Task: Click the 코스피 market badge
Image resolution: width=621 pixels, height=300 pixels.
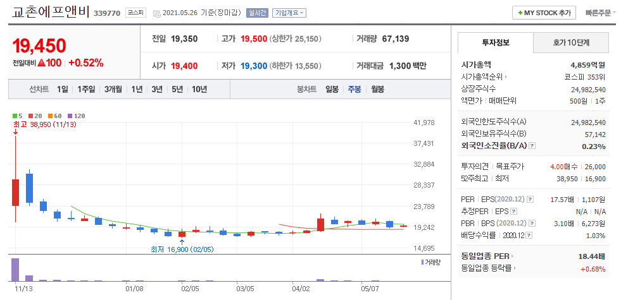Action: tap(136, 13)
